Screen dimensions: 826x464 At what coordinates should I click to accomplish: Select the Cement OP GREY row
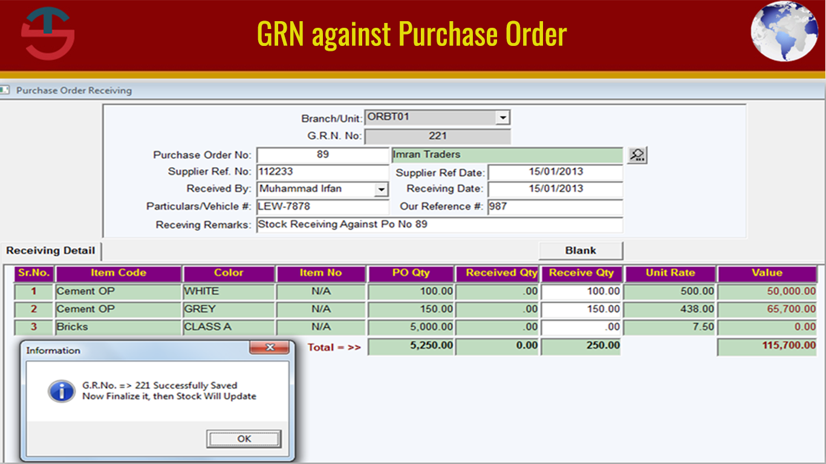[x=118, y=309]
